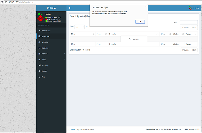202x133 pixels.
Task: Select Query Log in the navigation
Action: click(x=45, y=37)
